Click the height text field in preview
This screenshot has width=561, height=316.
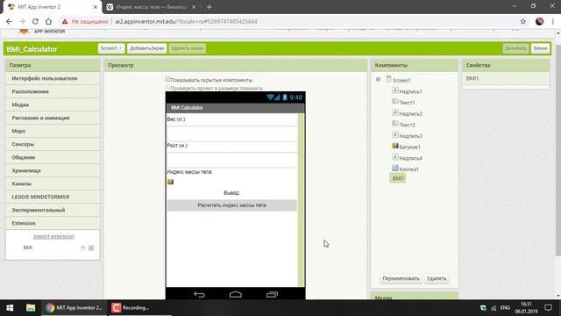pos(232,160)
